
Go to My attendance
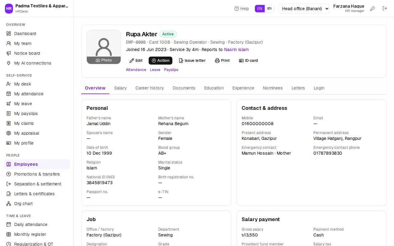click(37, 94)
